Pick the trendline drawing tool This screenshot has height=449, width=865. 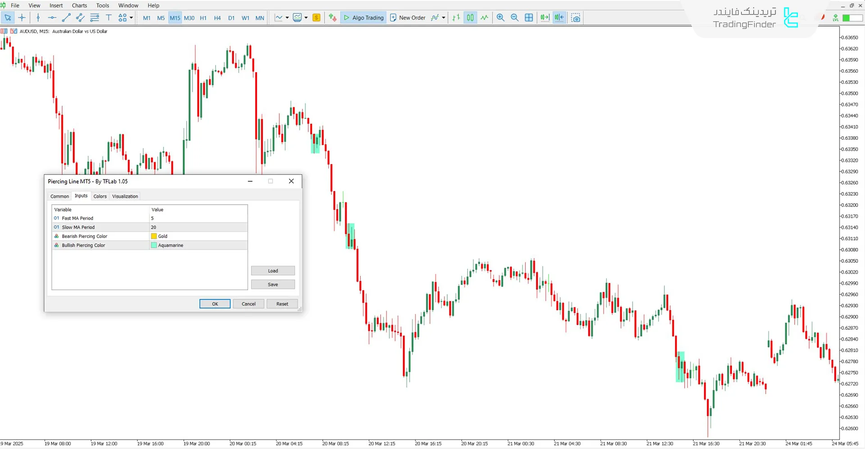(x=66, y=18)
